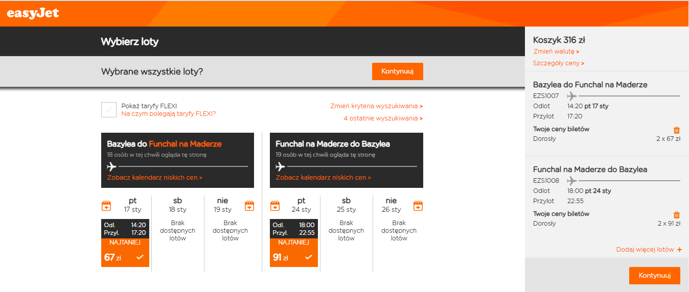Open 4 ostatnie wyszukiwania list
This screenshot has width=689, height=292.
(x=383, y=118)
